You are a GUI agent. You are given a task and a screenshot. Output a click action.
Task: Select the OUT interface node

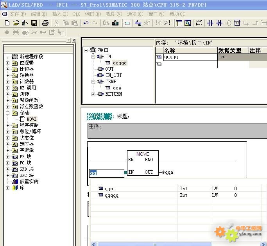coord(109,69)
